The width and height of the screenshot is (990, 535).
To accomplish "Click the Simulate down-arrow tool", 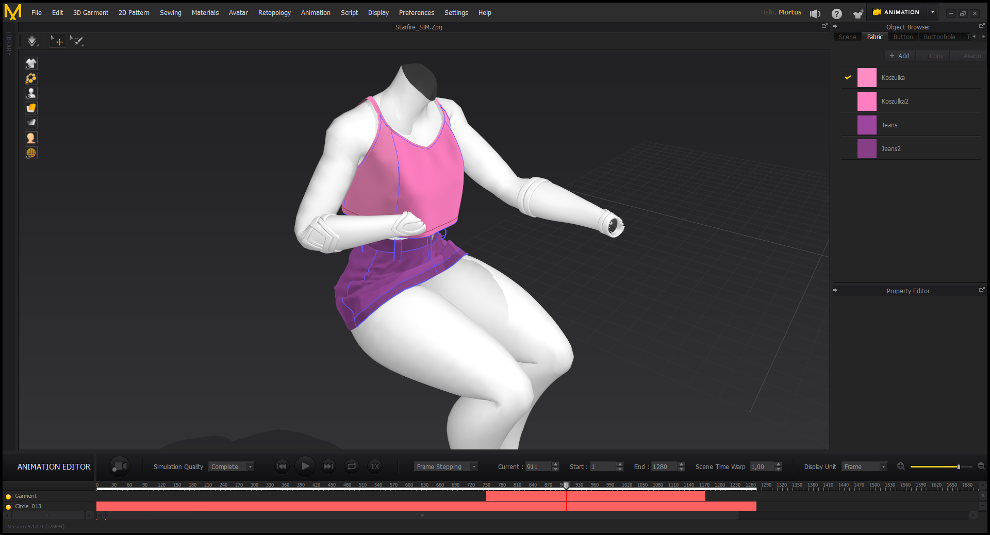I will (32, 41).
